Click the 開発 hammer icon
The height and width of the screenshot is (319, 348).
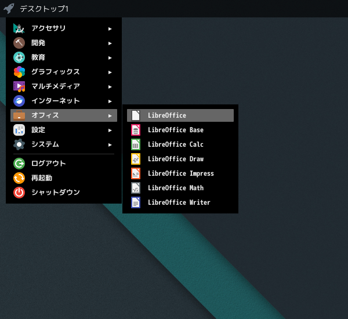coord(19,43)
